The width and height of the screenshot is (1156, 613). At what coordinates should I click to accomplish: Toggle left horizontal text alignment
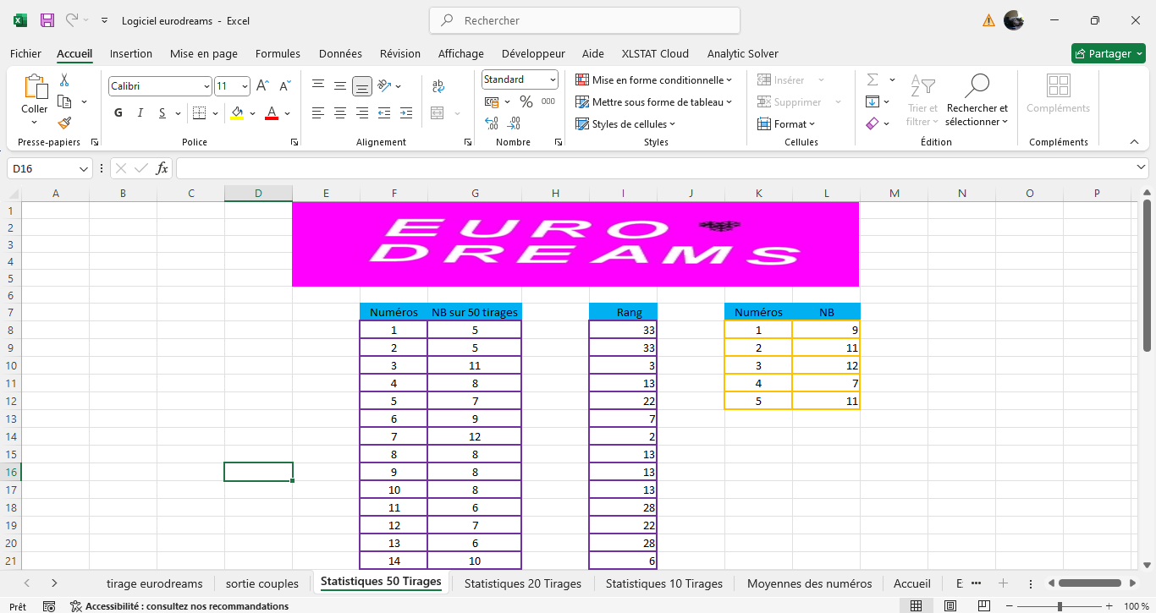pos(318,113)
